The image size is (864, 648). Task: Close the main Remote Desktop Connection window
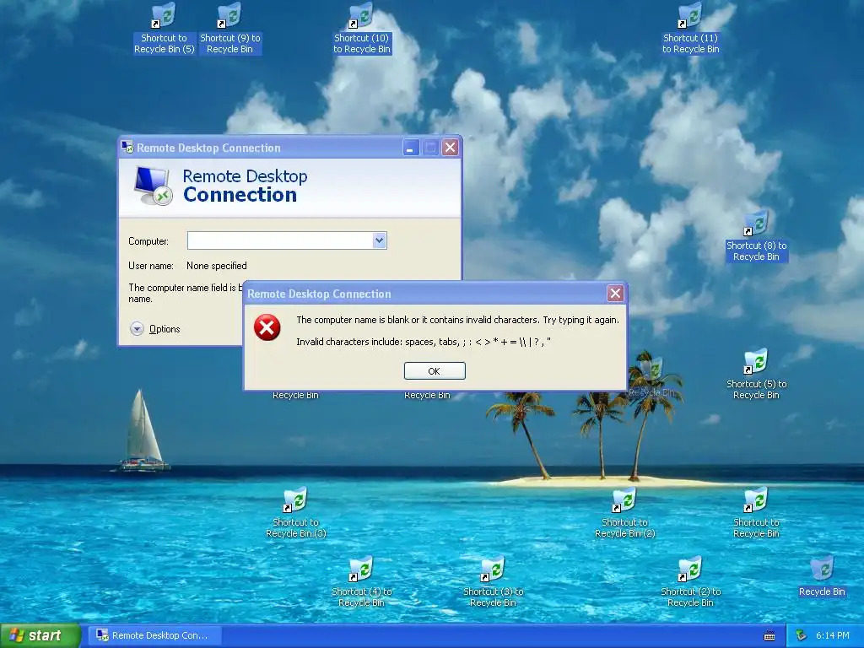pos(451,148)
